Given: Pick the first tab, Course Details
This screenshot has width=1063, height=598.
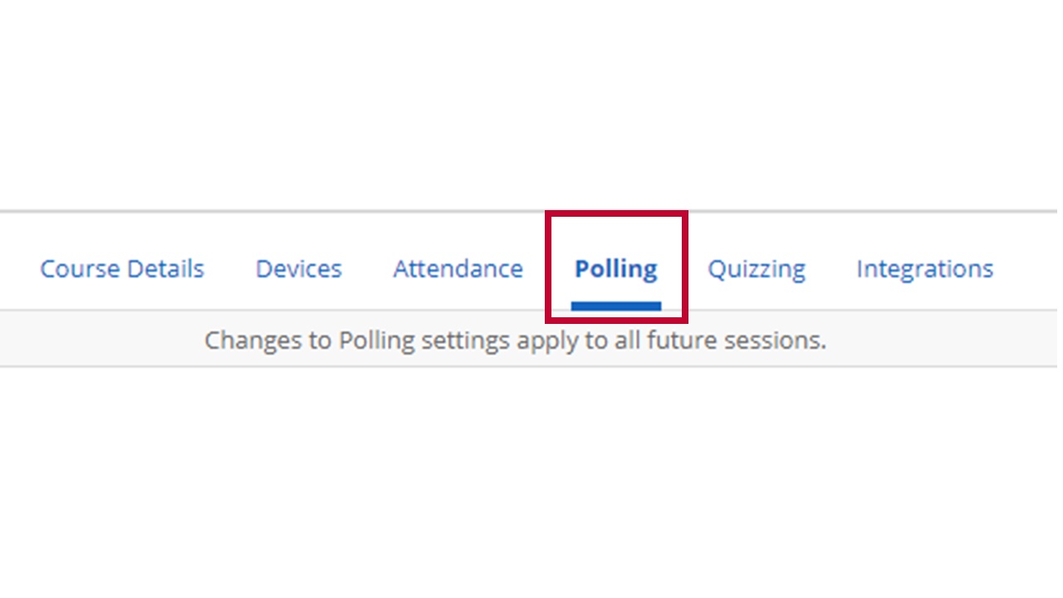Looking at the screenshot, I should point(122,269).
